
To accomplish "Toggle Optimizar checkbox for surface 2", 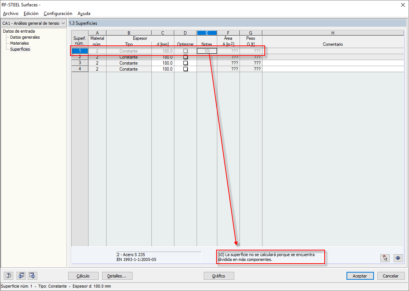I will [185, 57].
